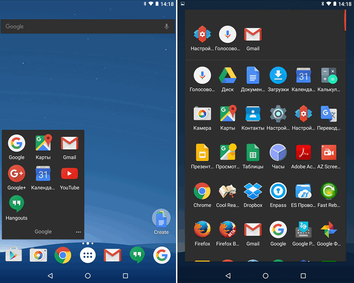This screenshot has width=354, height=283.
Task: Open Firefox browser app
Action: coord(202,229)
